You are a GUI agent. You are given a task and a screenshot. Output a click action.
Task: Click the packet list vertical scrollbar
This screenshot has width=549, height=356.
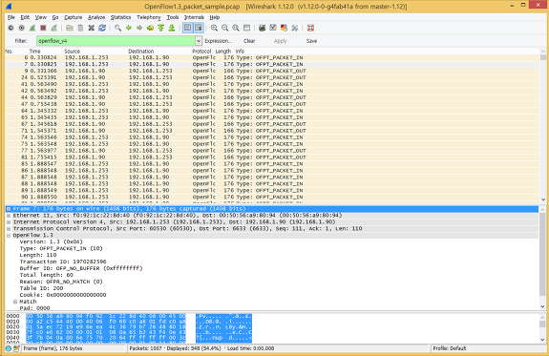tap(543, 126)
